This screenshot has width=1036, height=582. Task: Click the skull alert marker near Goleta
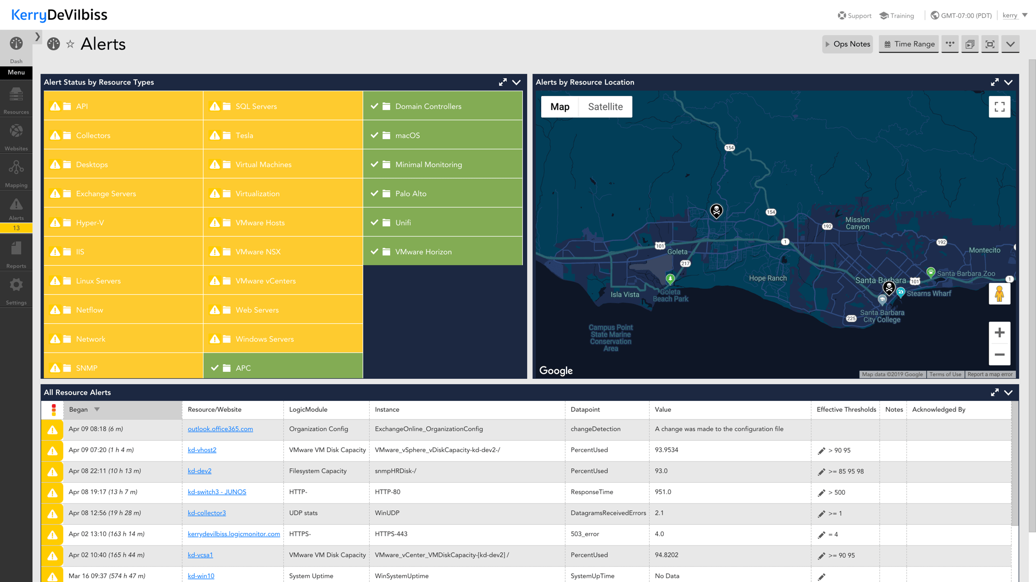click(716, 211)
